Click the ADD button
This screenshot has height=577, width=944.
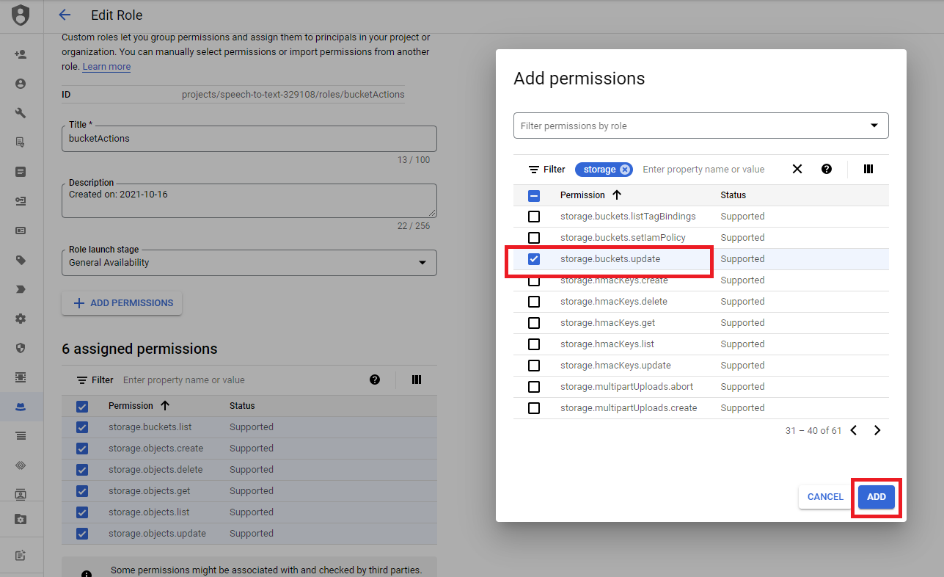pos(876,497)
